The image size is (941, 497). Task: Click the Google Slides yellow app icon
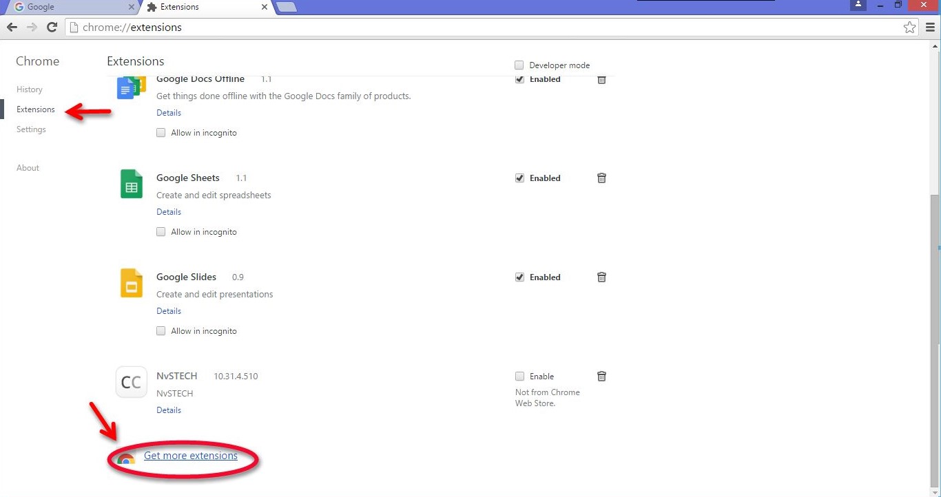click(x=132, y=283)
